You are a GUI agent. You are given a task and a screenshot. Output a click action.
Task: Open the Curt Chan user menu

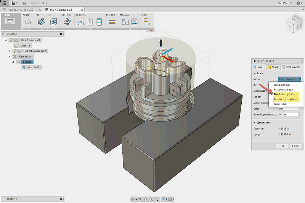[284, 3]
